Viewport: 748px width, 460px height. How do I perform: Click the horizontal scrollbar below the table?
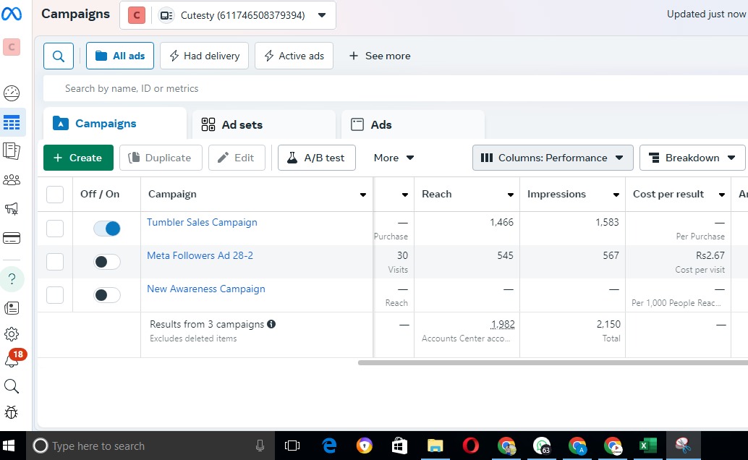[x=550, y=362]
